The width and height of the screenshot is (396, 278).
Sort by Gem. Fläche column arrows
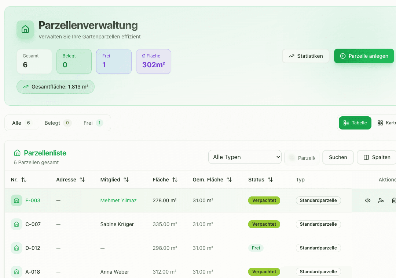click(229, 180)
